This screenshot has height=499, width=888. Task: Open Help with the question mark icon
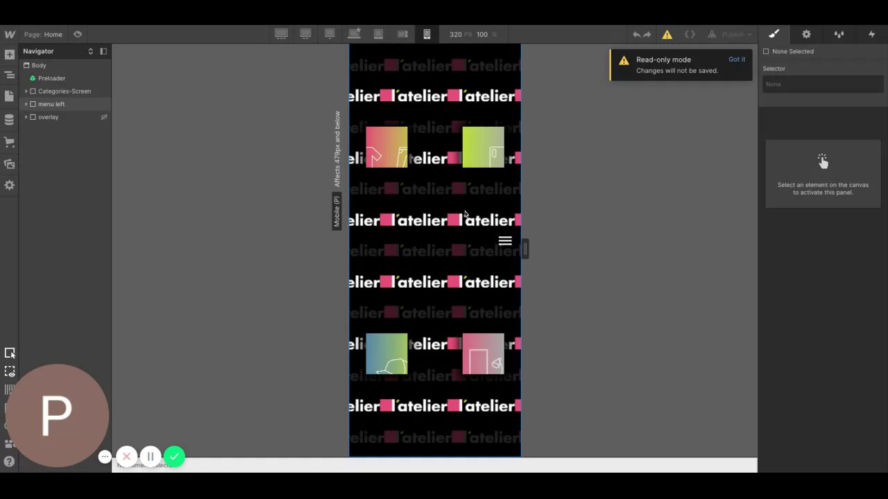[x=10, y=462]
